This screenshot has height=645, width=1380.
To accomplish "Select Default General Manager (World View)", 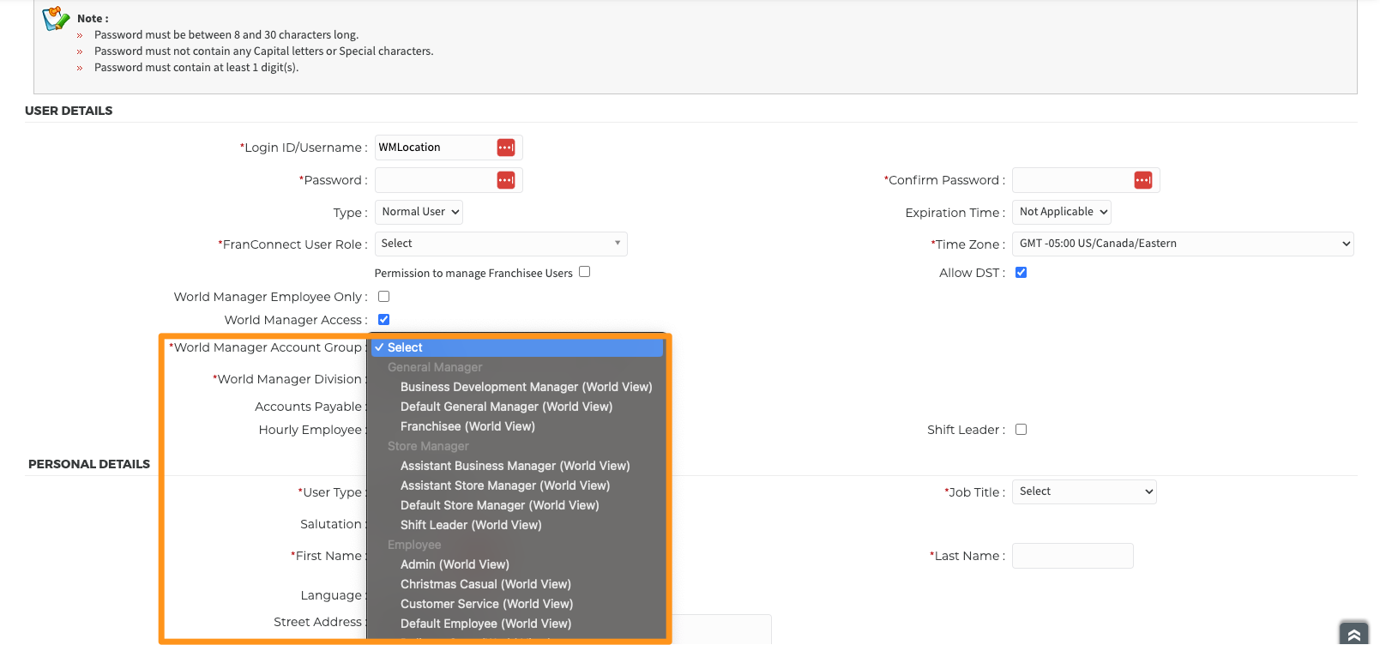I will 506,407.
